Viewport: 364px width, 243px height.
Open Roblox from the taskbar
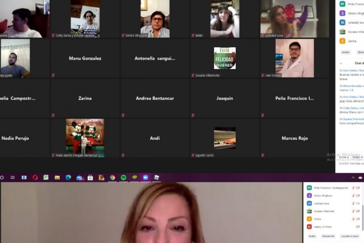157,177
